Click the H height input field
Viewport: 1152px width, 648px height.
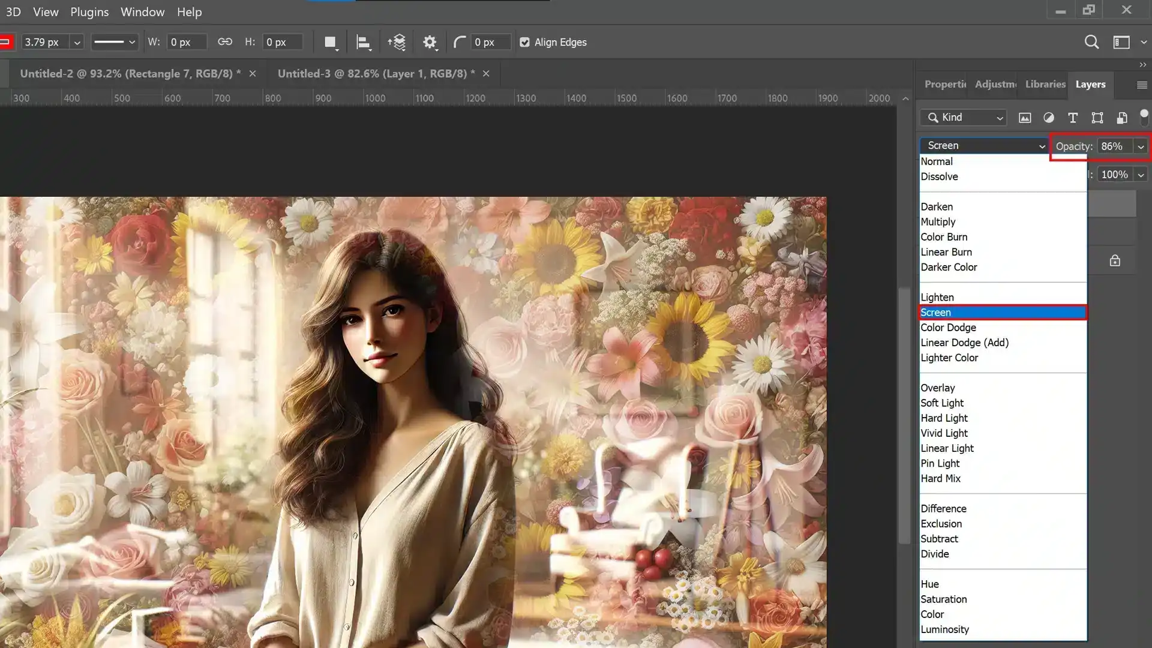coord(283,42)
